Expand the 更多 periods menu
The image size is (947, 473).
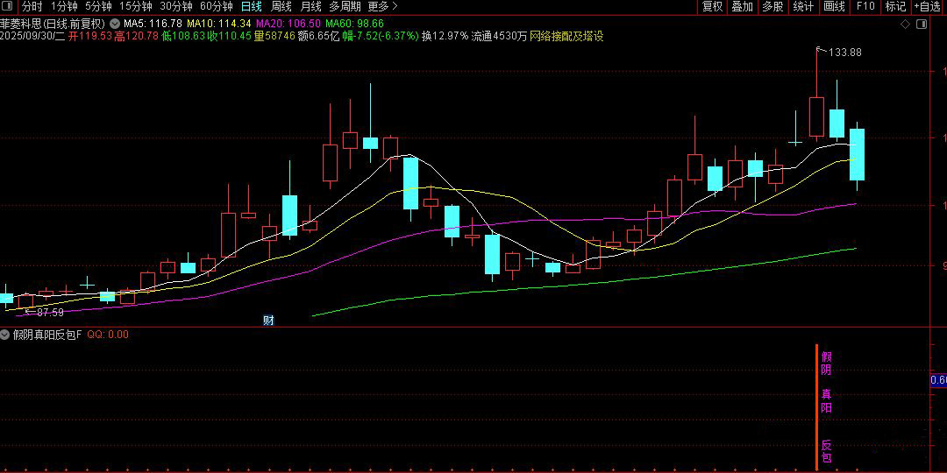pyautogui.click(x=378, y=7)
